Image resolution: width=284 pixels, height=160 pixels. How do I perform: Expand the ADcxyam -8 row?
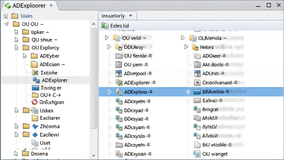[x=110, y=127]
